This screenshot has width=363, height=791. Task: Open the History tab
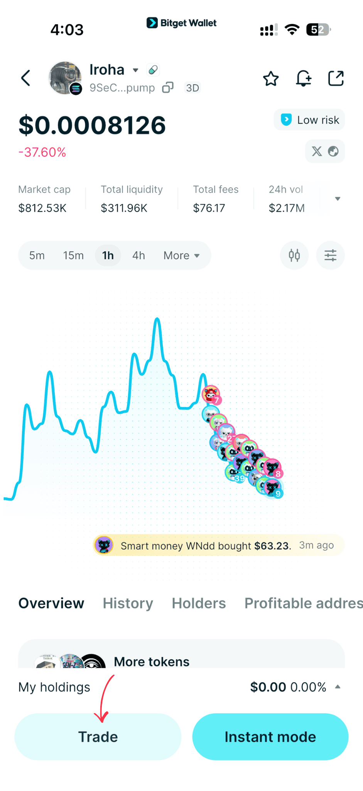(127, 603)
